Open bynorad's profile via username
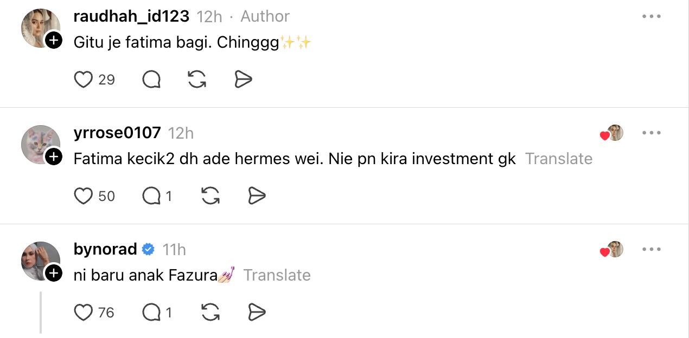689x338 pixels. (x=105, y=250)
